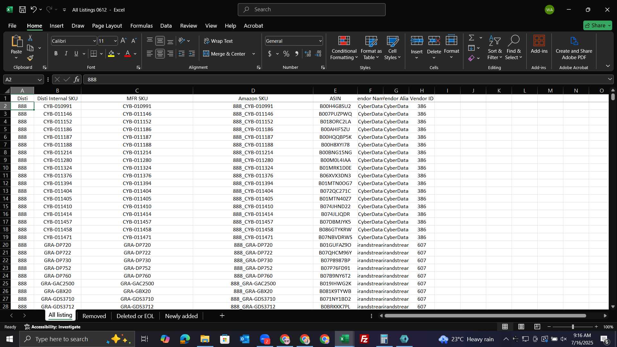Click the Undo arrow icon
The height and width of the screenshot is (347, 617).
33,10
